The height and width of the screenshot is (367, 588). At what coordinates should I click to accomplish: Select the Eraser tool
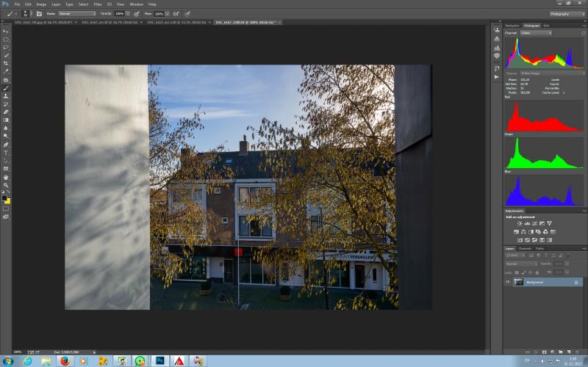(6, 112)
